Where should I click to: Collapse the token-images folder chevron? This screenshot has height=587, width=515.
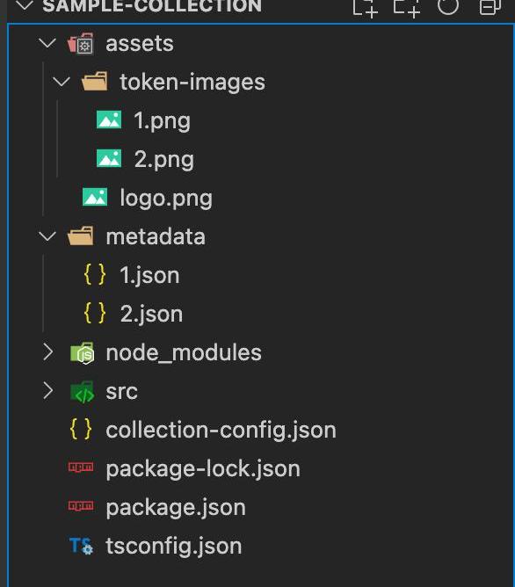point(62,82)
